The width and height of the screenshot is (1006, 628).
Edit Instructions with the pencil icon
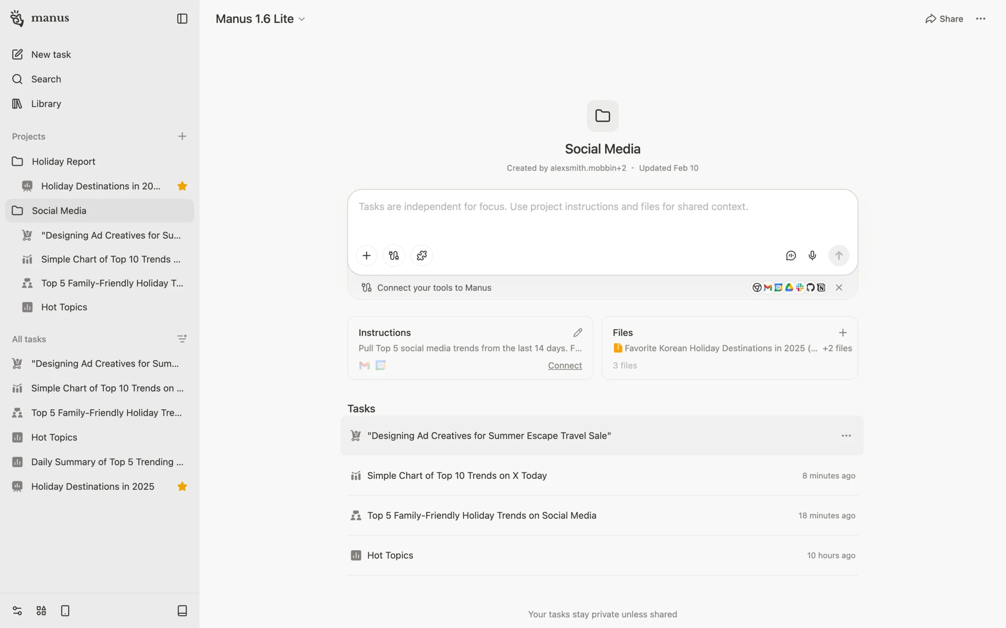click(x=577, y=333)
